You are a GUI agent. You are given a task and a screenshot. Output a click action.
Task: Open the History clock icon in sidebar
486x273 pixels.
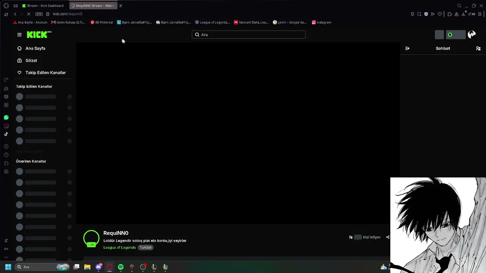coord(6,155)
